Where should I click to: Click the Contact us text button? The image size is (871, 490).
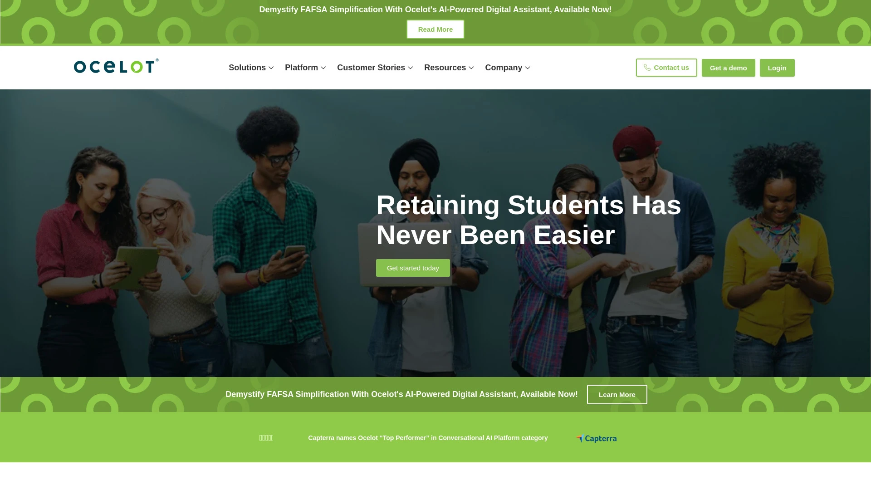pyautogui.click(x=666, y=67)
